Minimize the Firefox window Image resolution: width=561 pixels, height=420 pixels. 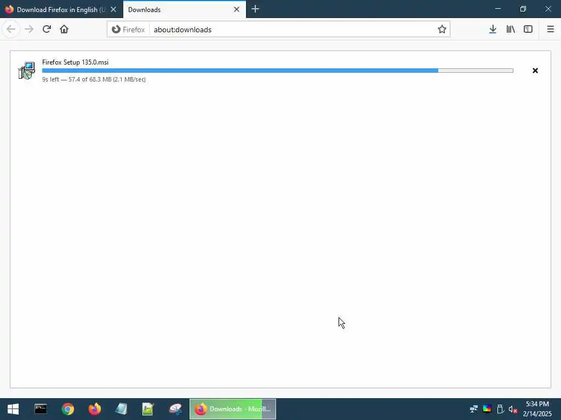tap(497, 9)
